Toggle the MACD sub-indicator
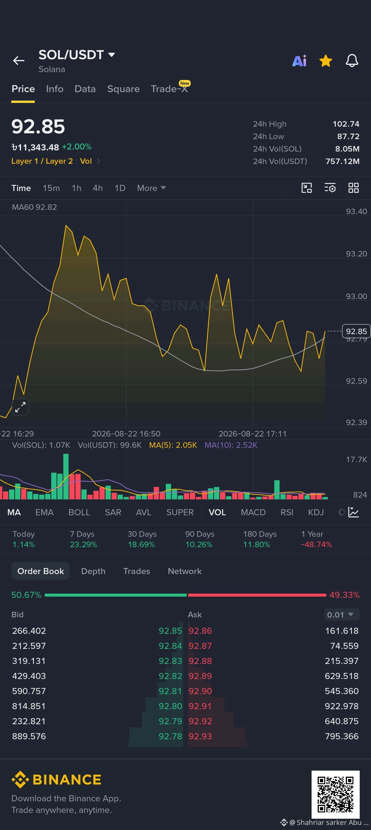Screen dimensions: 371x830 (x=253, y=512)
